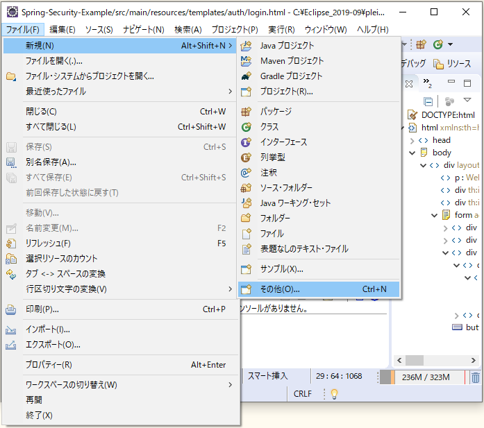Click 選択リソースのカウント entry
484x428 pixels.
click(120, 259)
